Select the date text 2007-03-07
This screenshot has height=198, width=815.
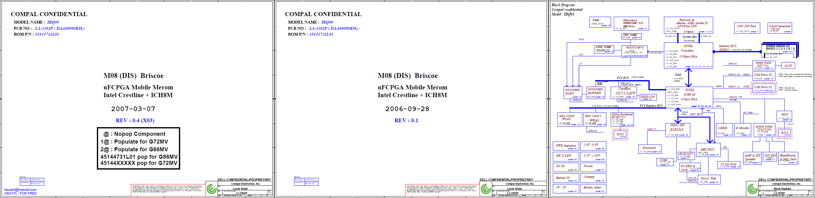133,109
